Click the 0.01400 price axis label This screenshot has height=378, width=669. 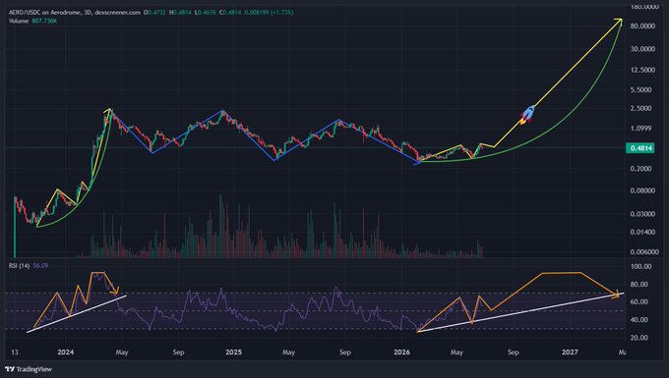pyautogui.click(x=642, y=232)
